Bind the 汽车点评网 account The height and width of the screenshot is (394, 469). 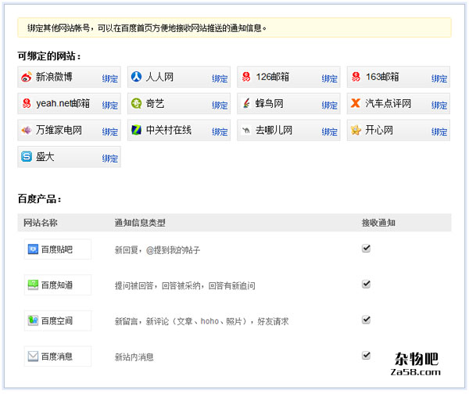[439, 106]
